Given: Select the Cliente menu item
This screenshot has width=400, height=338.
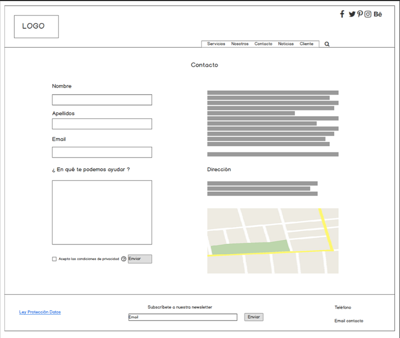Looking at the screenshot, I should tap(306, 44).
